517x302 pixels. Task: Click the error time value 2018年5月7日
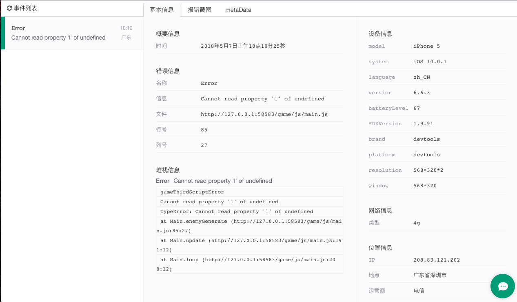[x=243, y=46]
